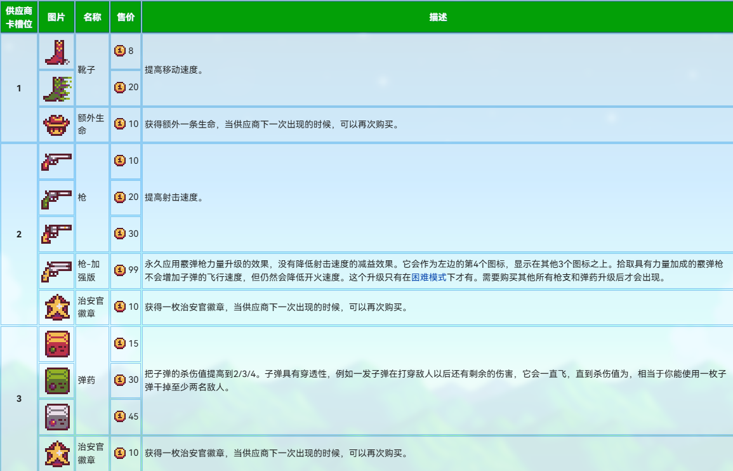Click the gun image priced 30
This screenshot has height=471, width=733.
tap(56, 234)
